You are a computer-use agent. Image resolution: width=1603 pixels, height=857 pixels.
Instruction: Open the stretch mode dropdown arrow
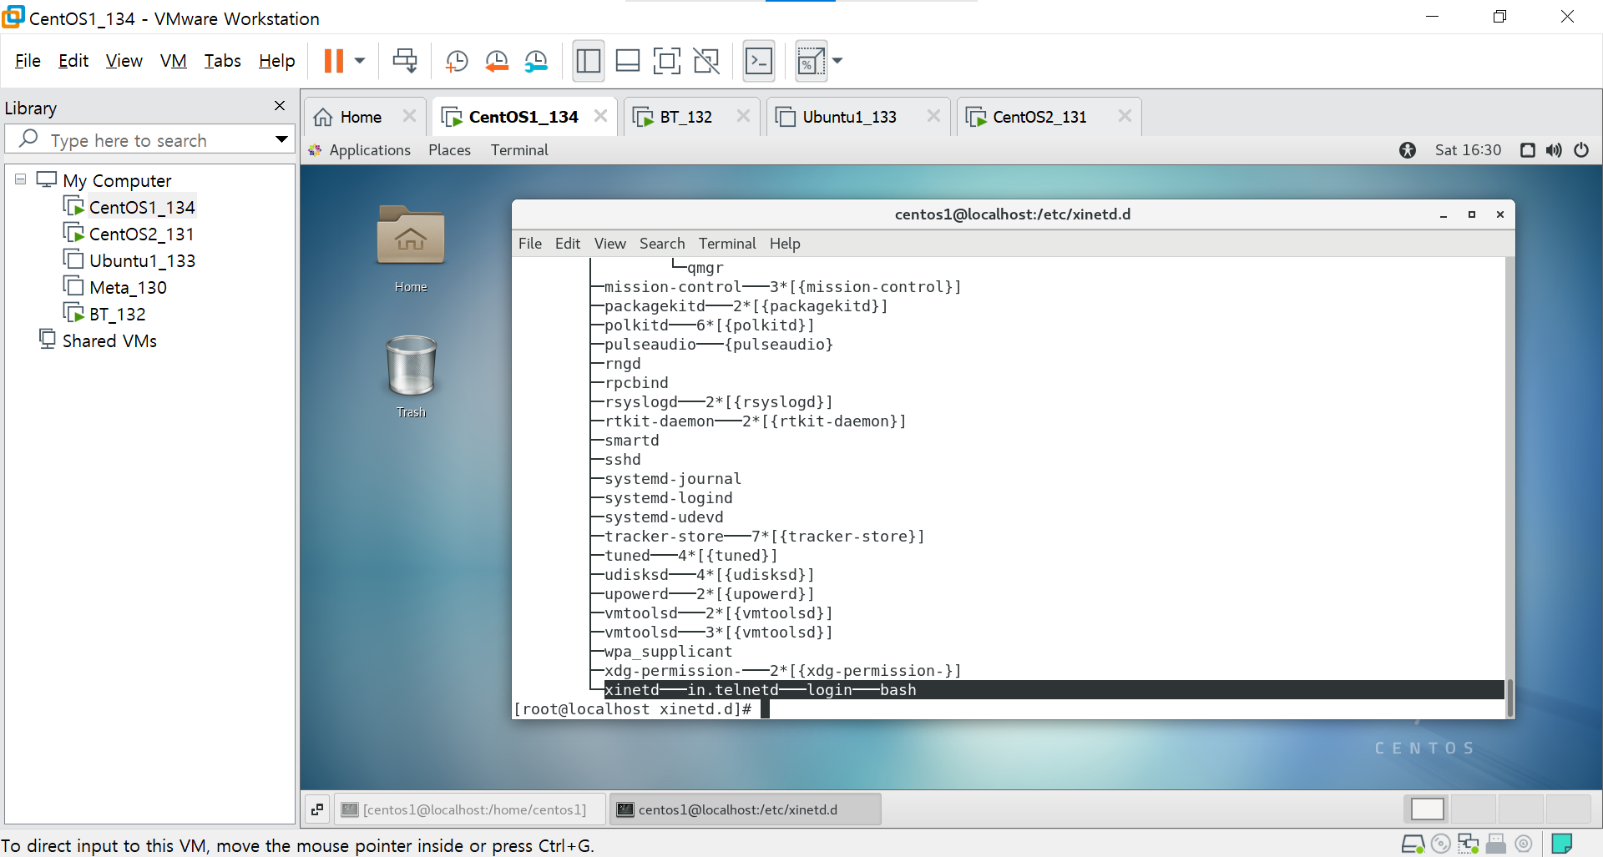837,61
